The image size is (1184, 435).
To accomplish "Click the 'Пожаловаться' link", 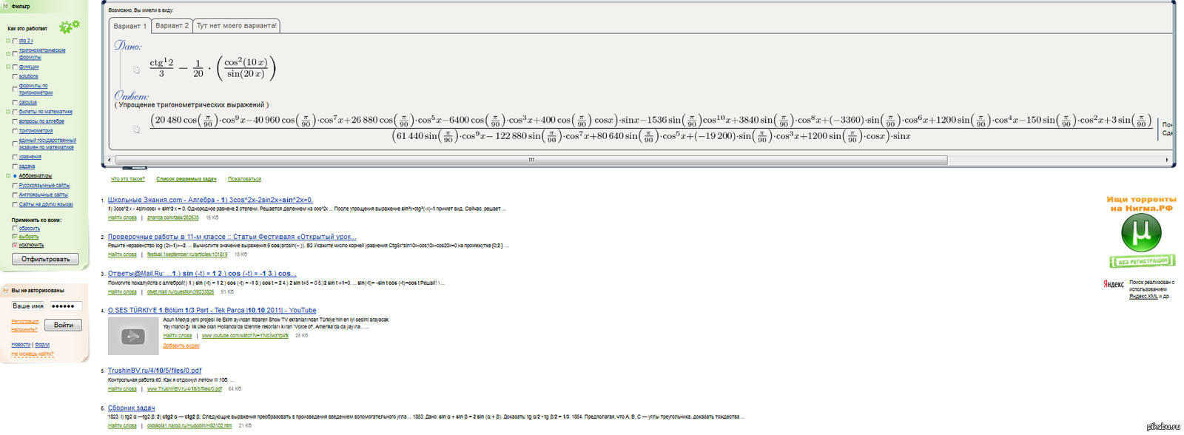I will point(244,179).
